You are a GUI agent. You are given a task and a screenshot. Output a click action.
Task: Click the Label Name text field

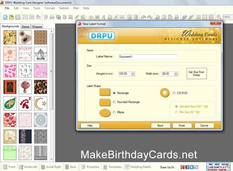click(x=148, y=57)
